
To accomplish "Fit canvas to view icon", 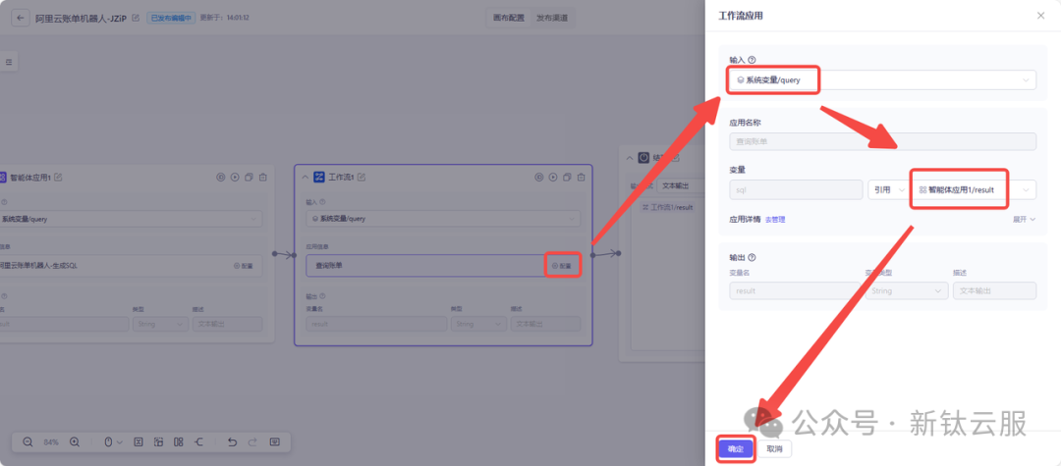I will point(139,441).
